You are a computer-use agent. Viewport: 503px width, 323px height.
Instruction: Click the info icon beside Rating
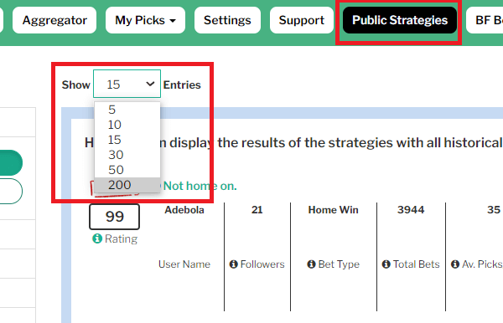tap(97, 238)
